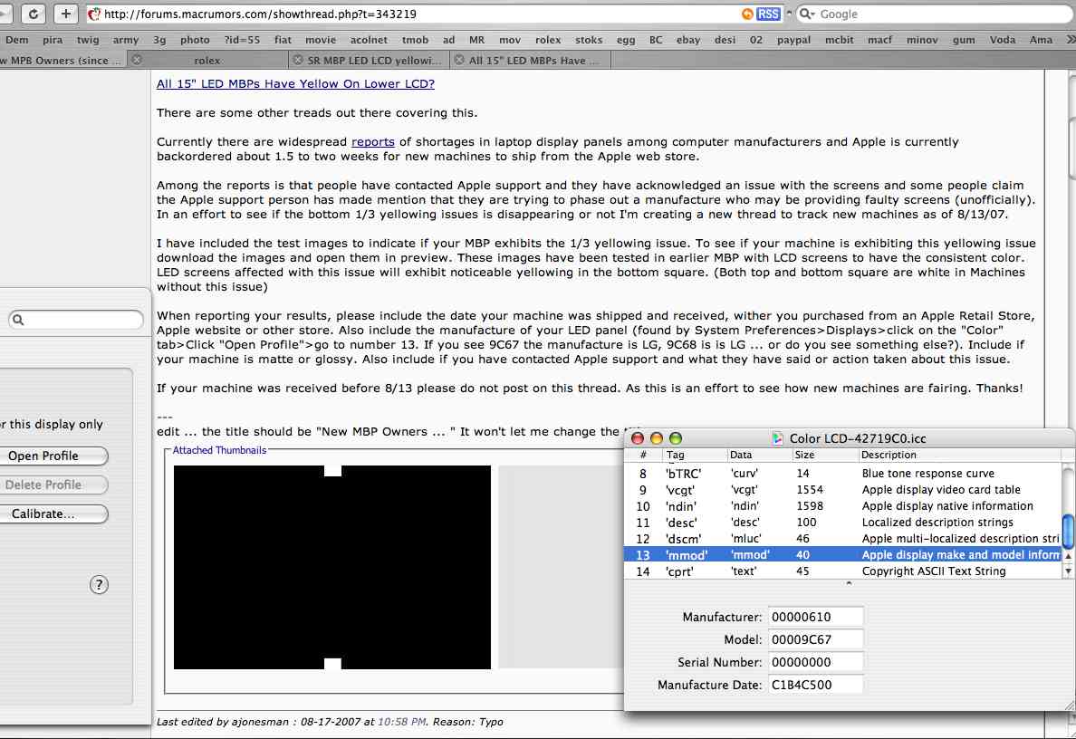Click the Model value 00009C67
Viewport: 1076px width, 739px height.
(x=815, y=639)
